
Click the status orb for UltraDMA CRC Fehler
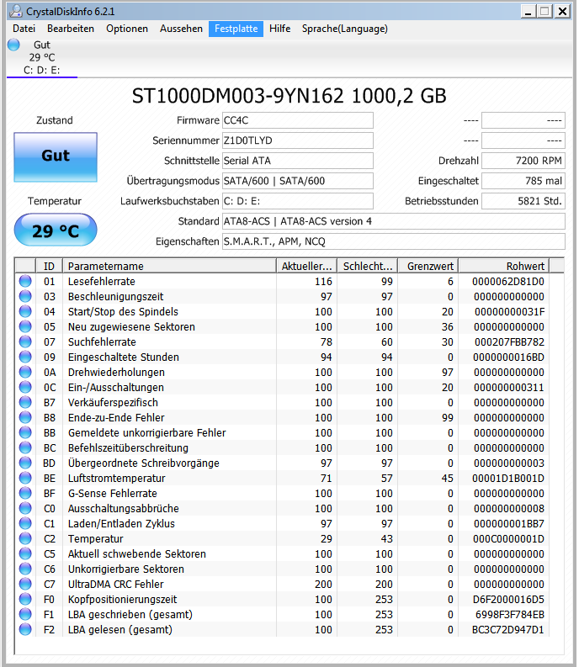click(x=25, y=584)
